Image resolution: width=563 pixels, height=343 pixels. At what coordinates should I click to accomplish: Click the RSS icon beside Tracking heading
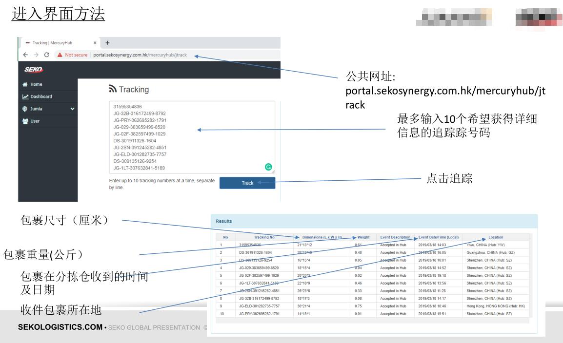(x=113, y=89)
